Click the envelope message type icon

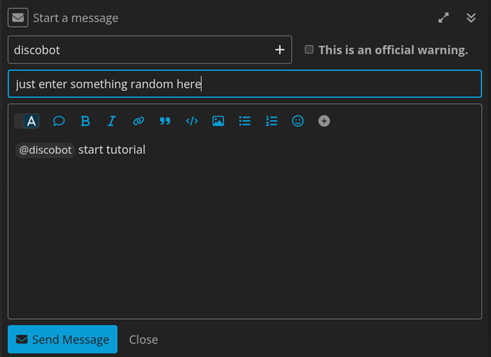(x=18, y=18)
